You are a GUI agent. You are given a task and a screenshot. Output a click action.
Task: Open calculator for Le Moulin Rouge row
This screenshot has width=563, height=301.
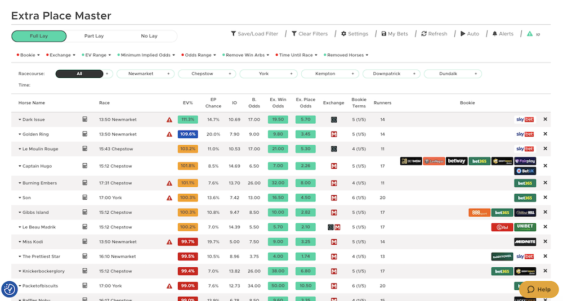(85, 149)
